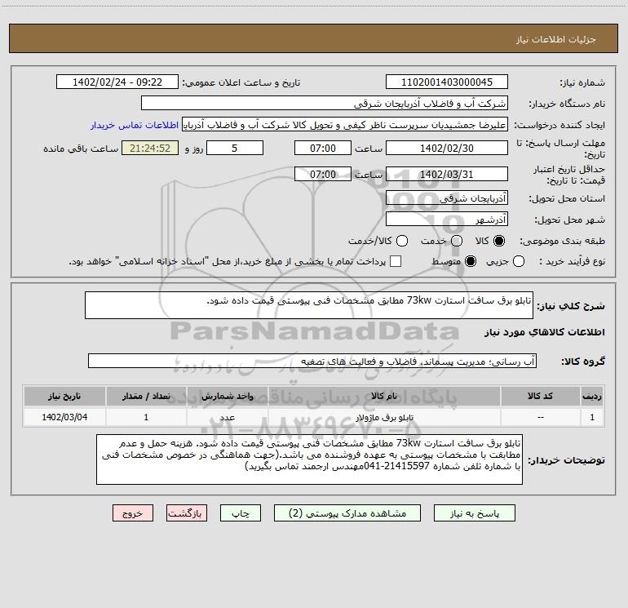Click the تاریخ نیاز column header
This screenshot has height=608, width=628.
(x=64, y=396)
